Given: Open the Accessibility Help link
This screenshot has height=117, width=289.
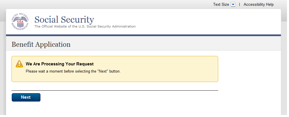Looking at the screenshot, I should tap(258, 5).
